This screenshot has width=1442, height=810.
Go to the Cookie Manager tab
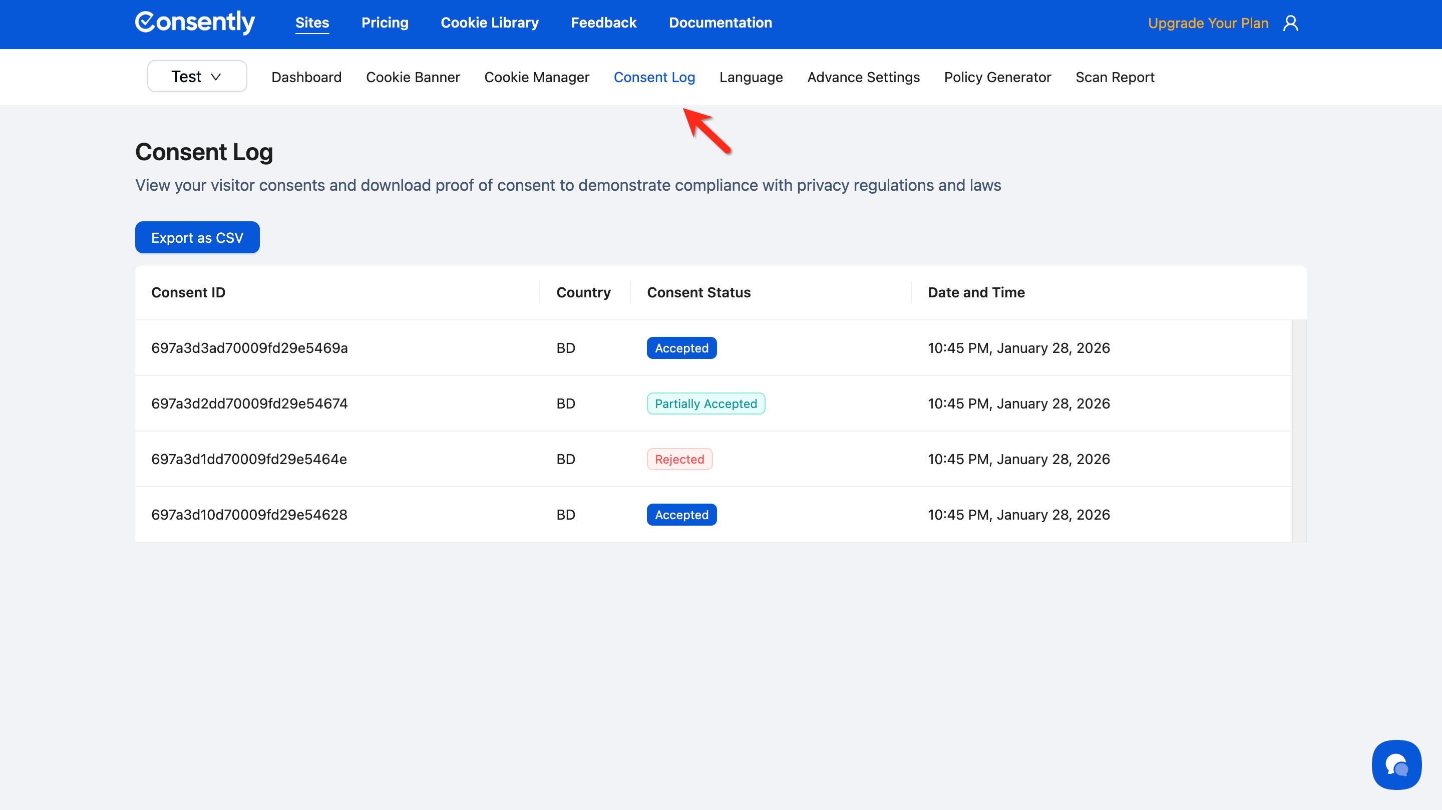[x=536, y=77]
